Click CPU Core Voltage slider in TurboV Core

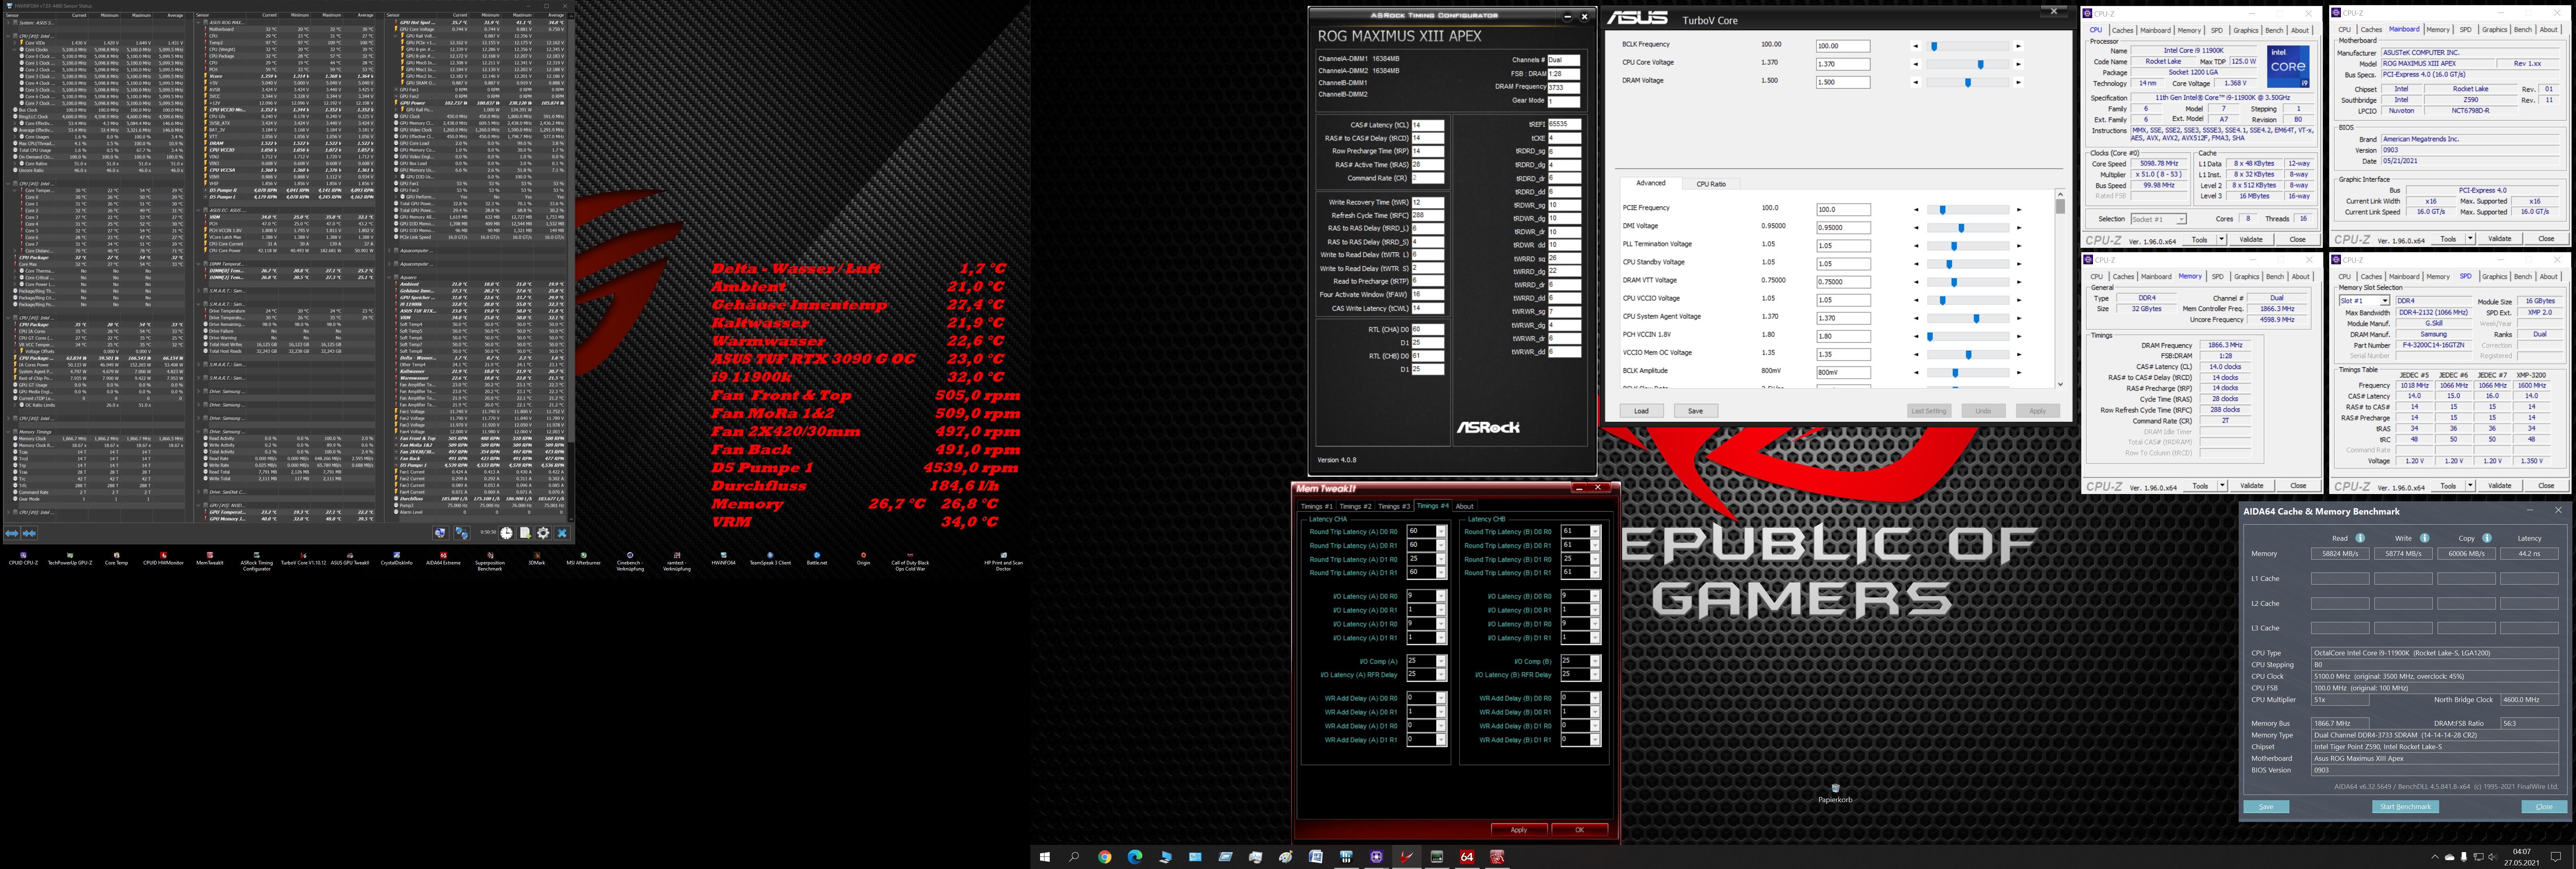pyautogui.click(x=1967, y=64)
